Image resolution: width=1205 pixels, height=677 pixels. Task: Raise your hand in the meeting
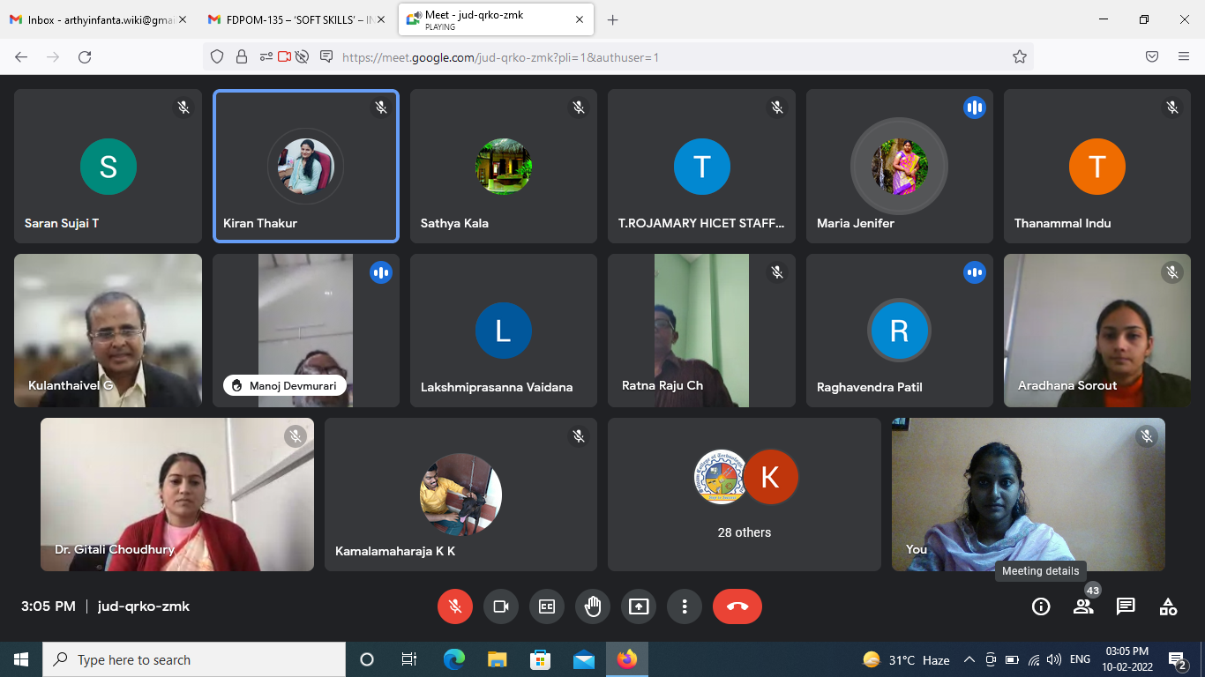point(593,606)
